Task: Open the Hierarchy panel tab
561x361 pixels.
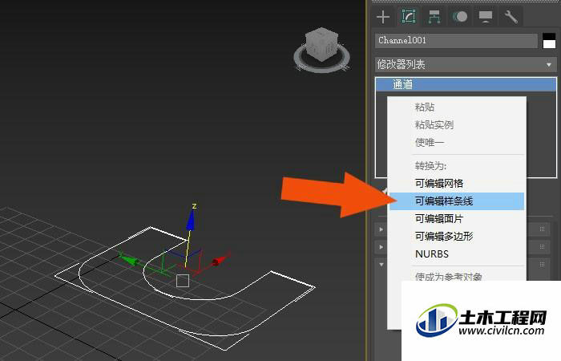Action: pos(434,17)
